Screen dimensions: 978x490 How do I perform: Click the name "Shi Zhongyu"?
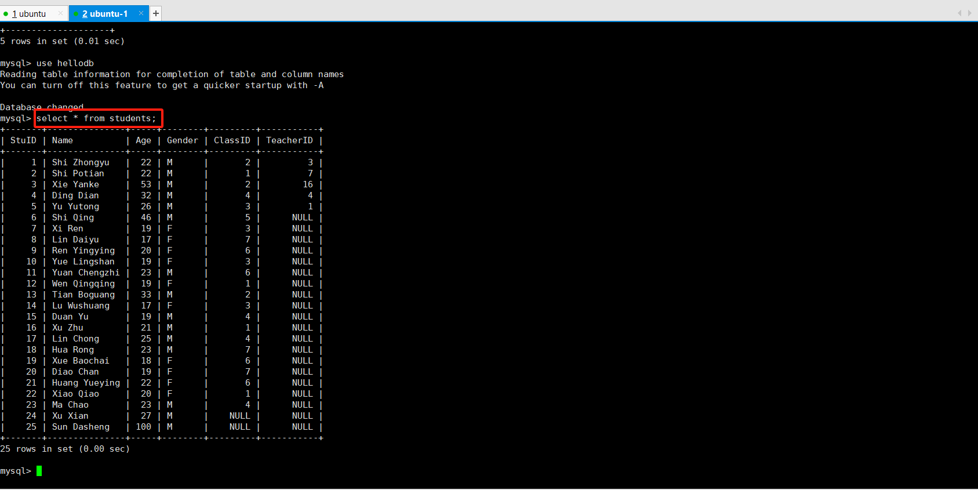[x=81, y=162]
